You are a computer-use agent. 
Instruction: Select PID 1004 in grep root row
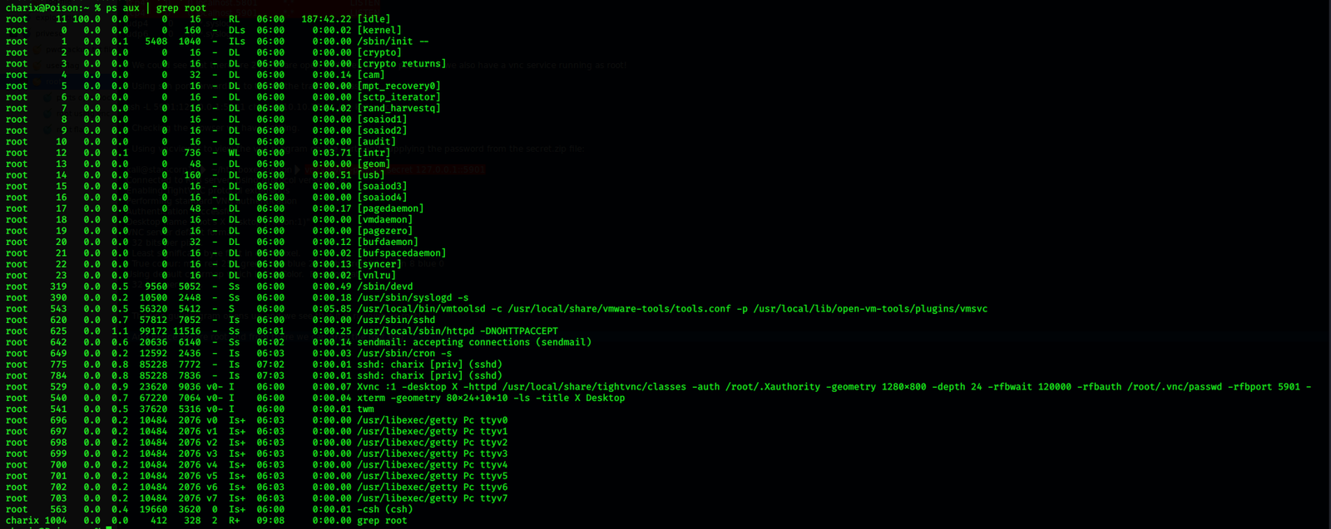tap(56, 521)
